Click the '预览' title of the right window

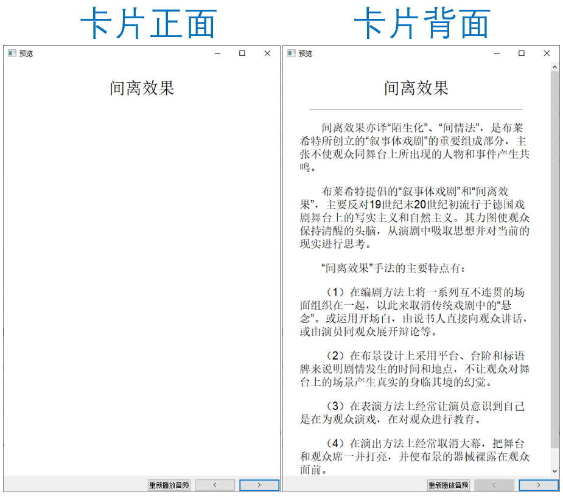click(x=305, y=54)
